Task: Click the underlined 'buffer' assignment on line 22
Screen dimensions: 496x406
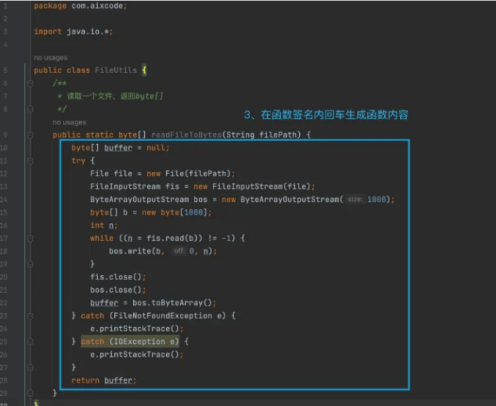Action: tap(104, 303)
